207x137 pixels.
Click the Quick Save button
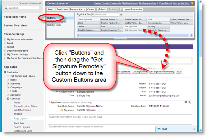[x=62, y=9]
